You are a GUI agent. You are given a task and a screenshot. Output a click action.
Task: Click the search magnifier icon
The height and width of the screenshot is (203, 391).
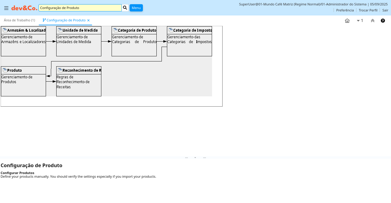(125, 8)
